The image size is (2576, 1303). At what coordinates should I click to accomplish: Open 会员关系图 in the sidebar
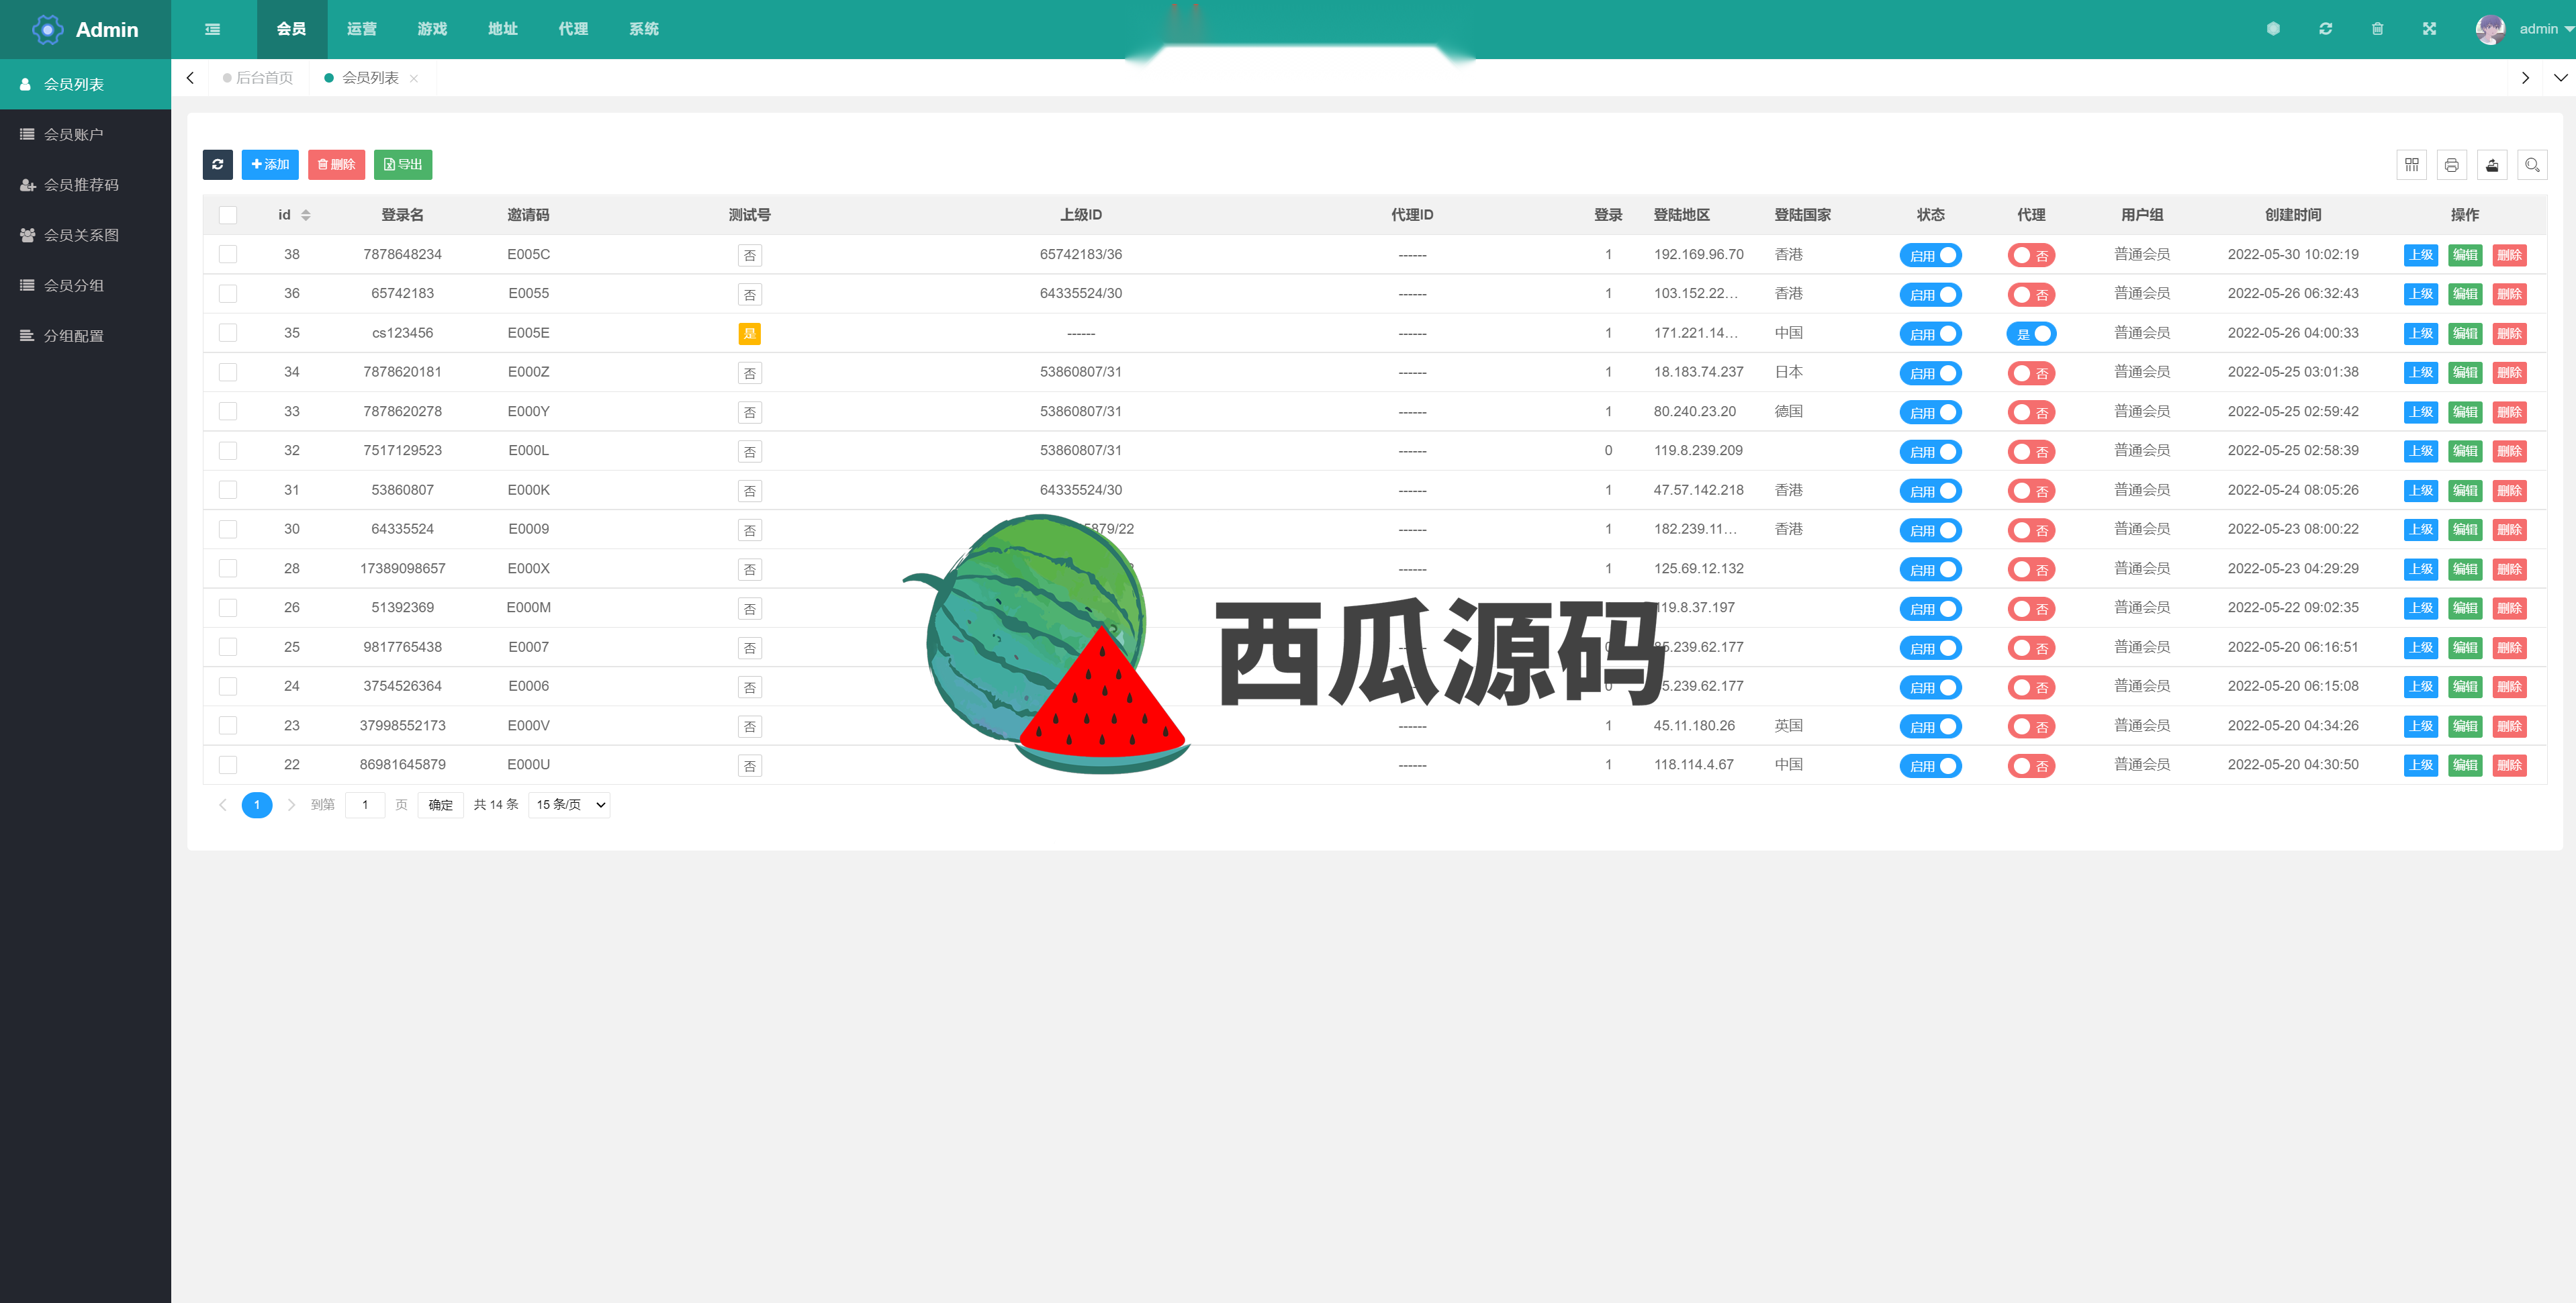point(86,235)
